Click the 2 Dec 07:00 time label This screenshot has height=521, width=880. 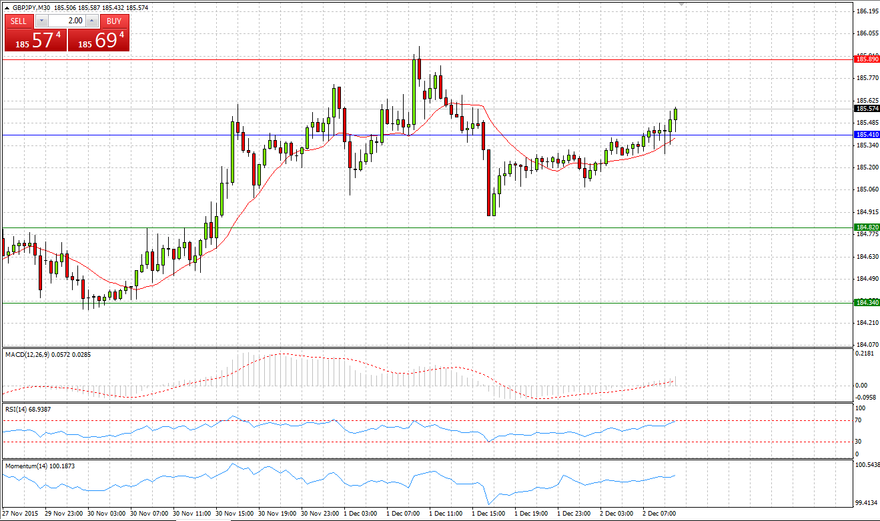(x=660, y=514)
